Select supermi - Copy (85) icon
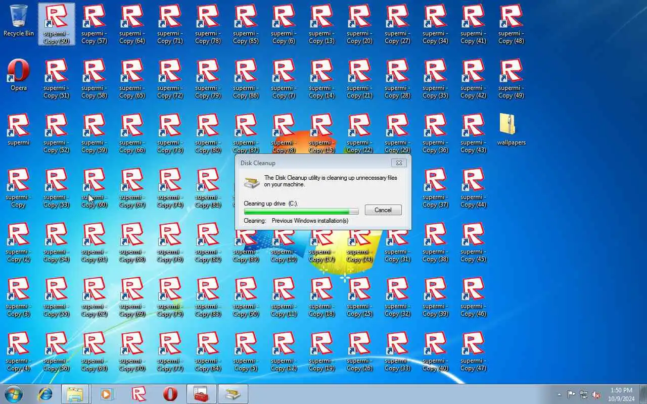The height and width of the screenshot is (404, 647). [x=246, y=24]
